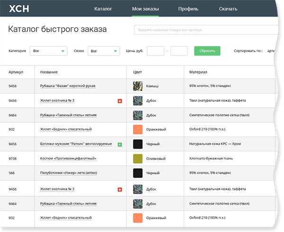Click the Камыш color label
The height and width of the screenshot is (232, 284).
(x=152, y=86)
